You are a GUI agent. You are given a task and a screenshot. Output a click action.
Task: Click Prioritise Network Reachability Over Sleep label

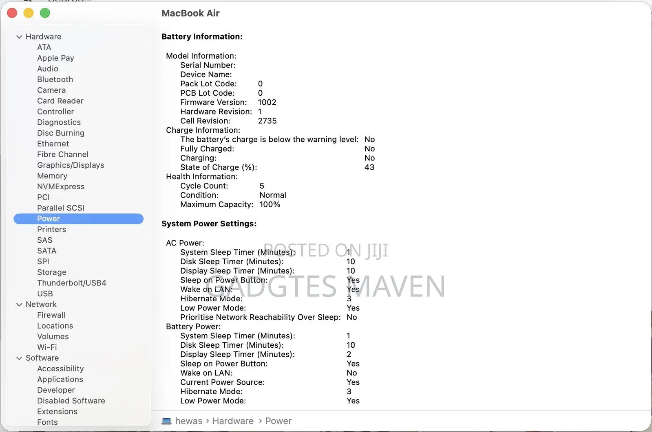tap(260, 317)
